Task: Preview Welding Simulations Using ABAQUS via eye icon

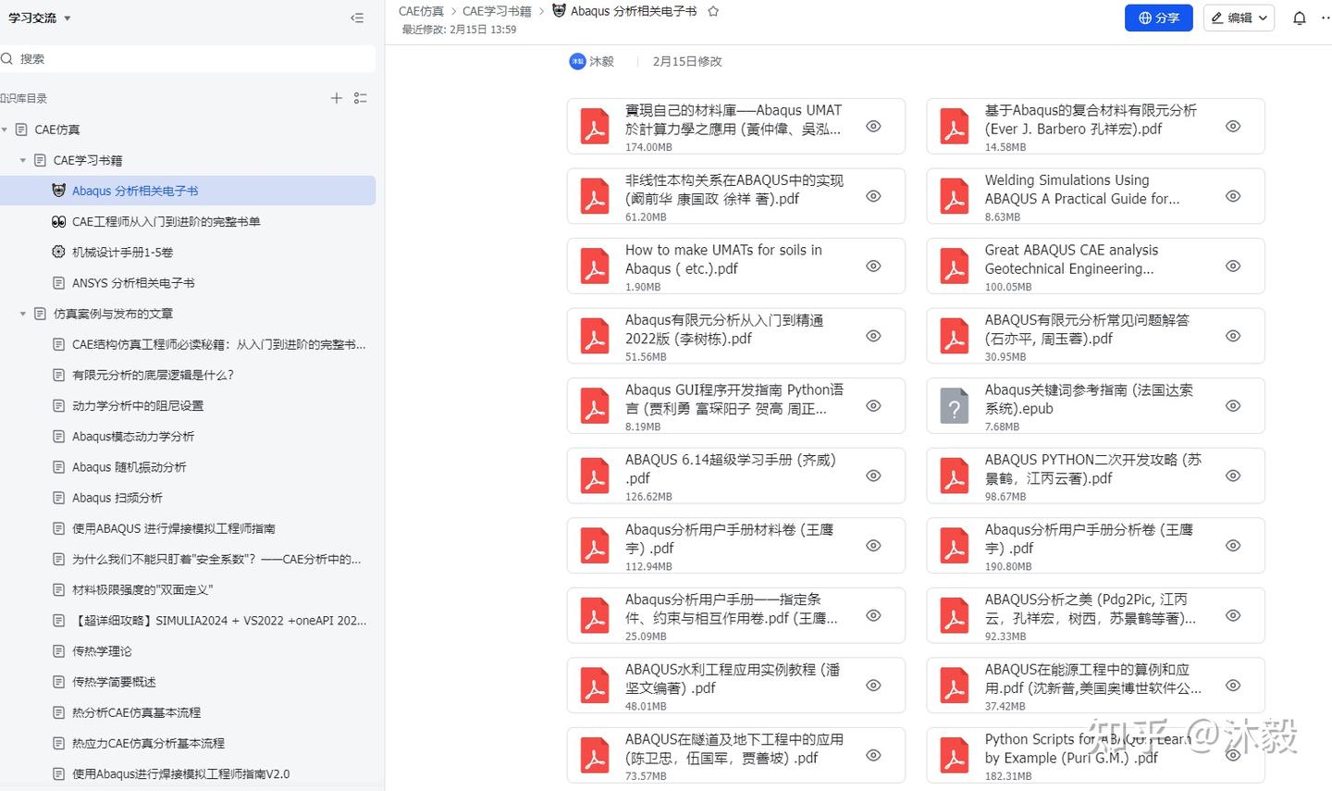Action: point(1233,196)
